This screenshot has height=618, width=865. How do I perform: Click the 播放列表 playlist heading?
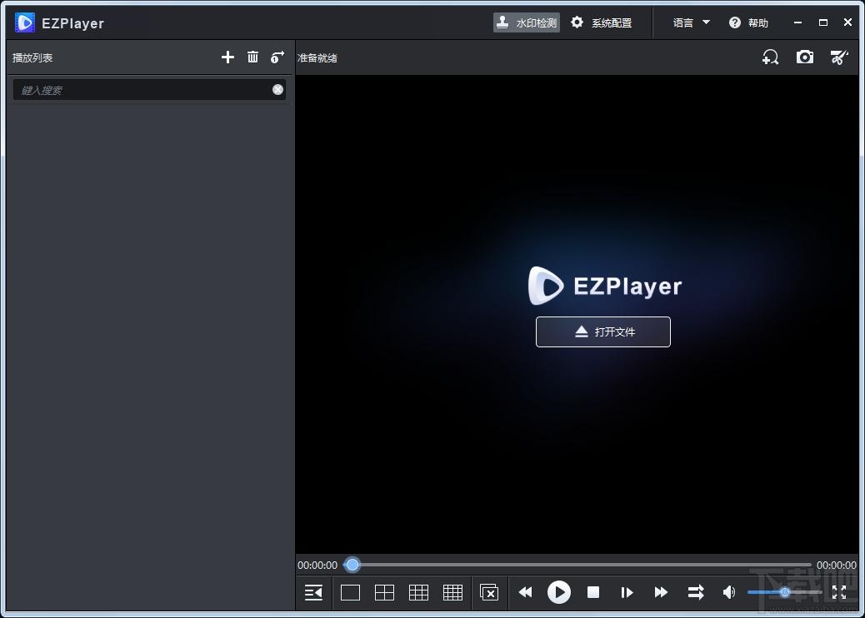coord(32,58)
